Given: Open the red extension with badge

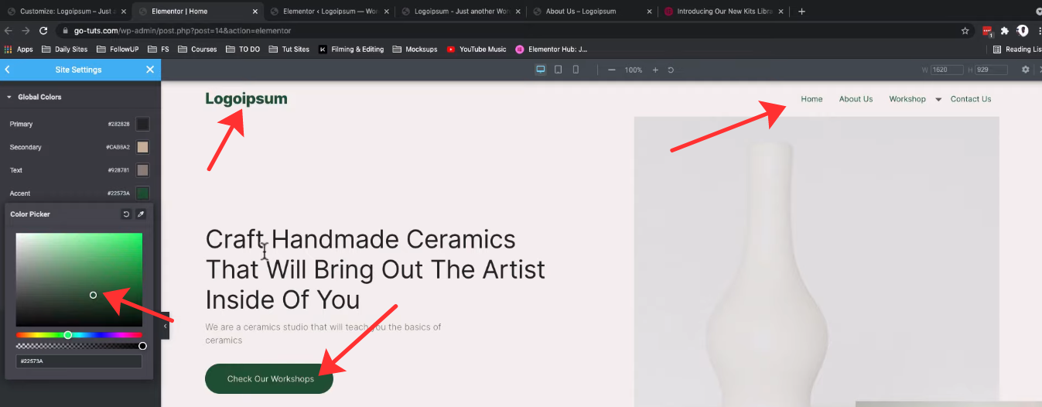Looking at the screenshot, I should [x=988, y=31].
